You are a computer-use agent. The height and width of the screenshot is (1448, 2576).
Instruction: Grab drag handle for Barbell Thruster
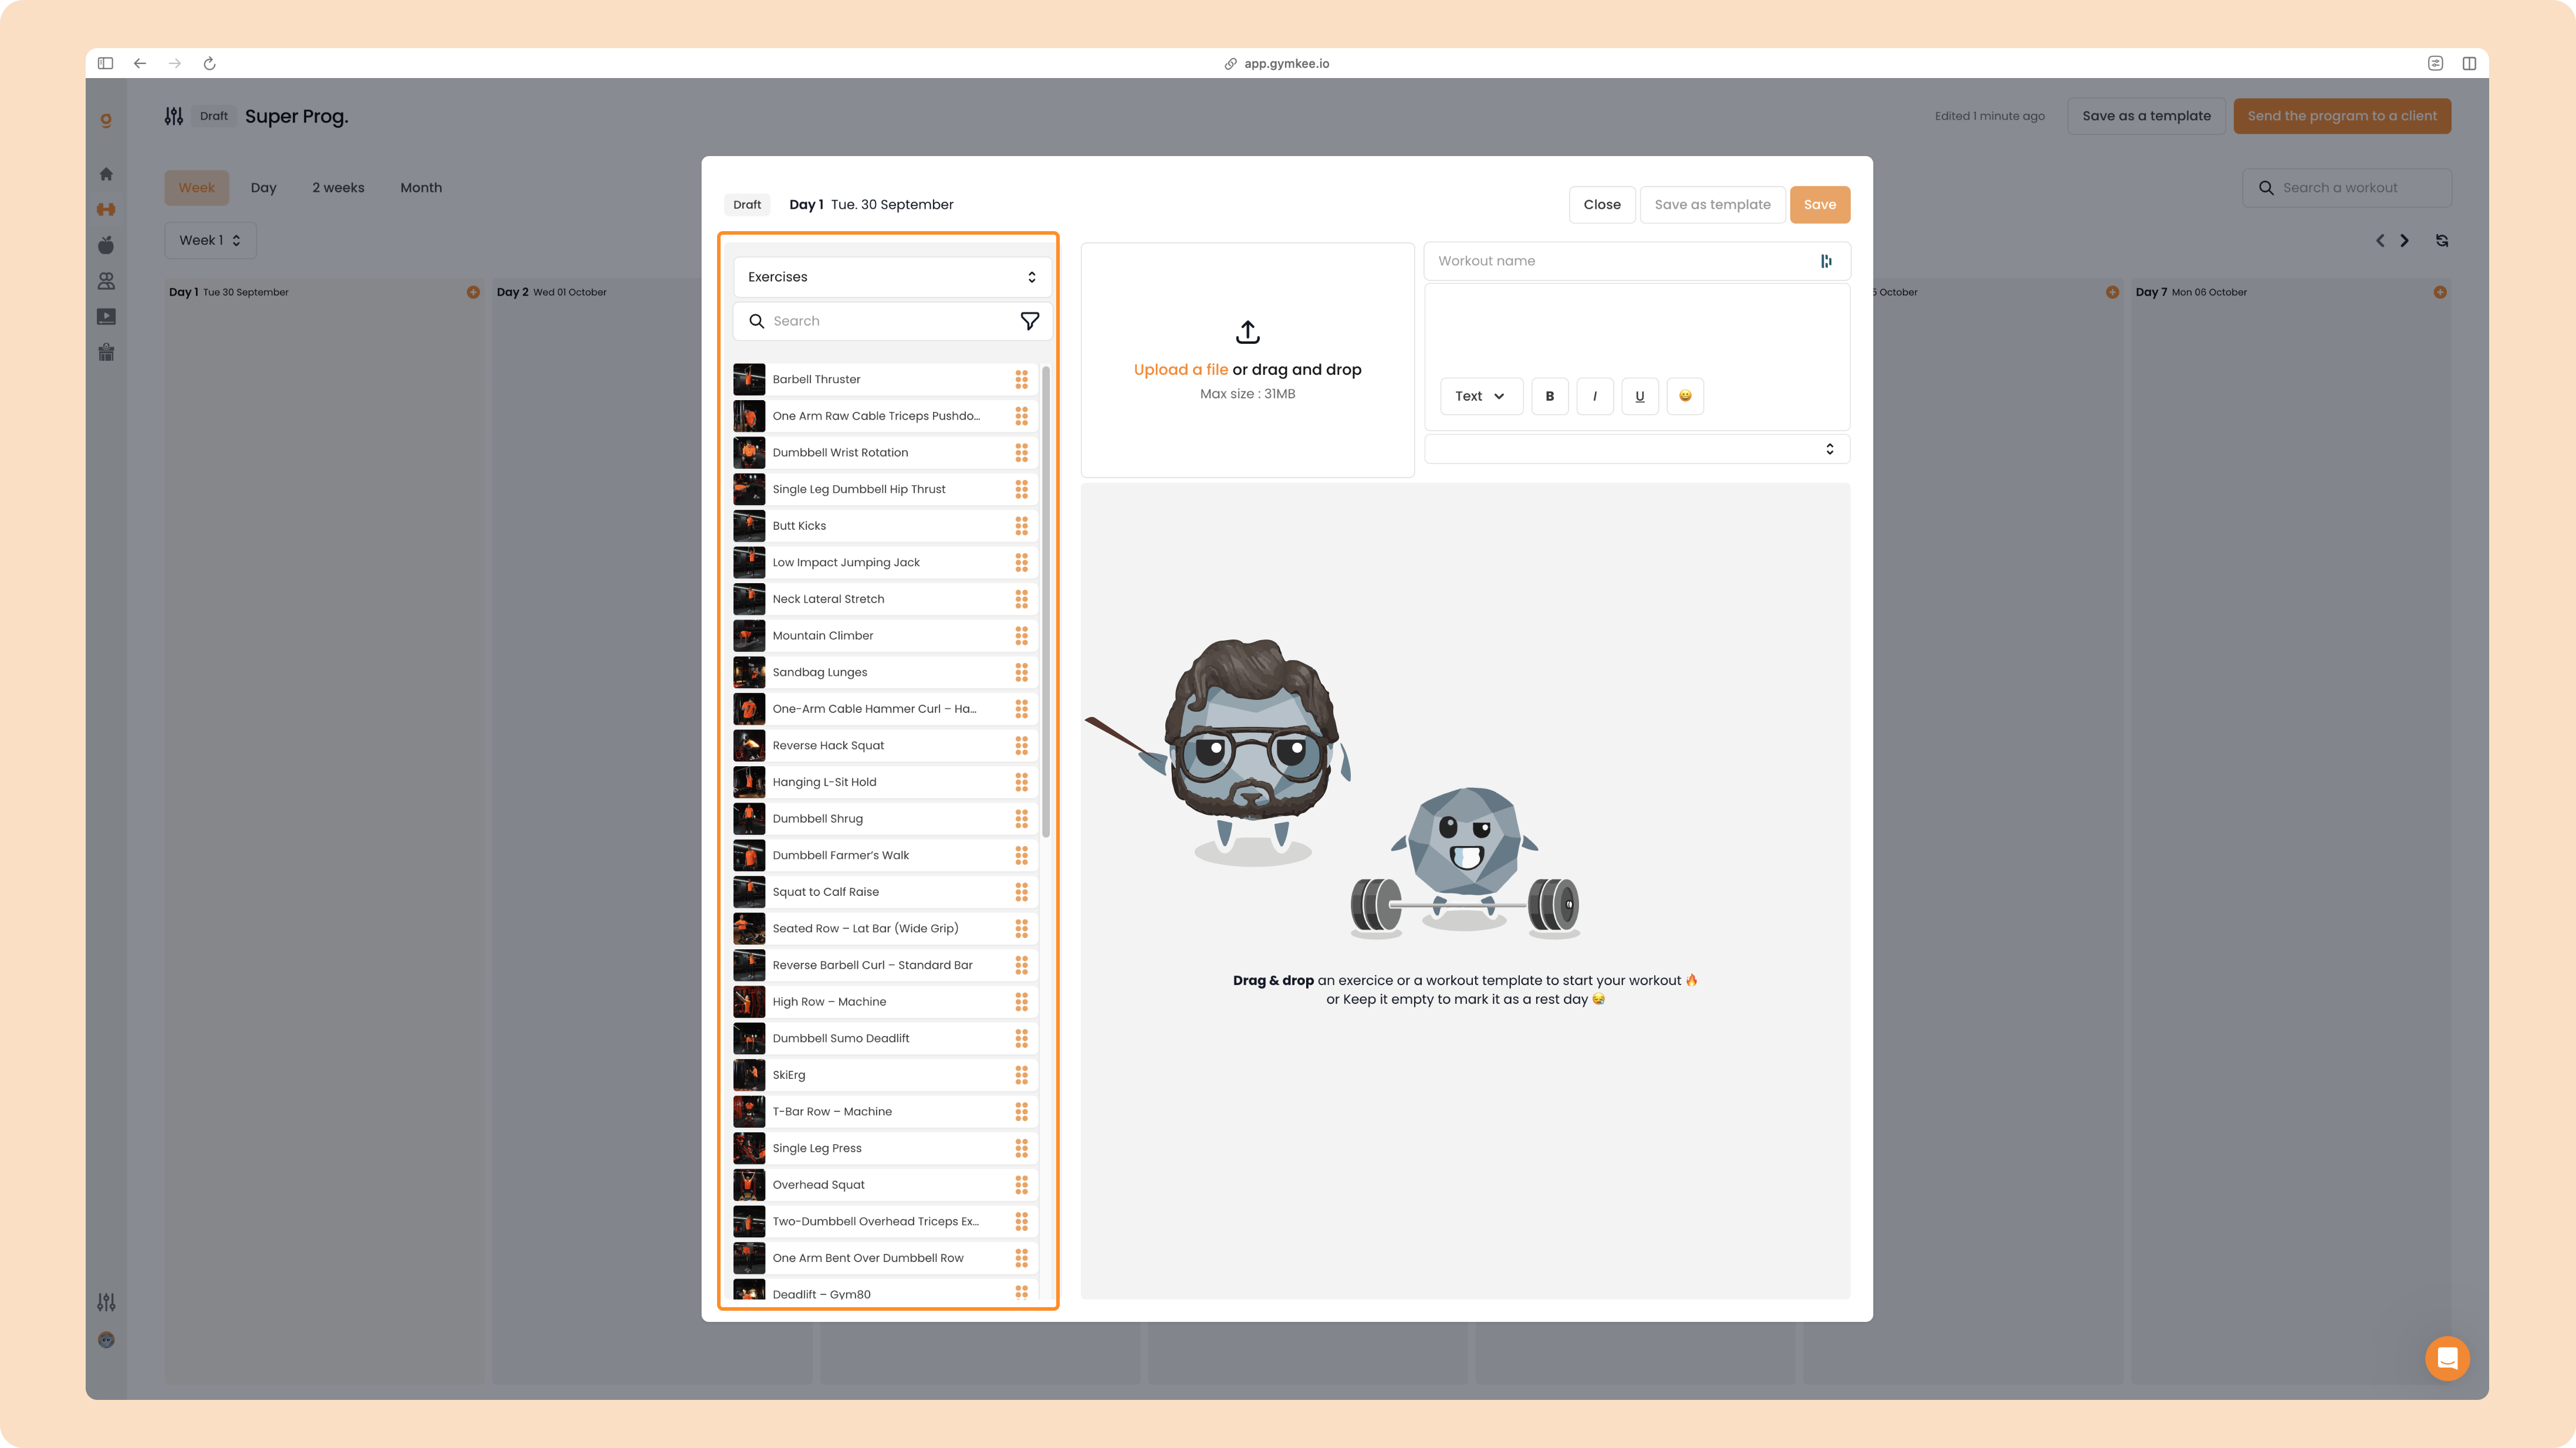pyautogui.click(x=1021, y=379)
